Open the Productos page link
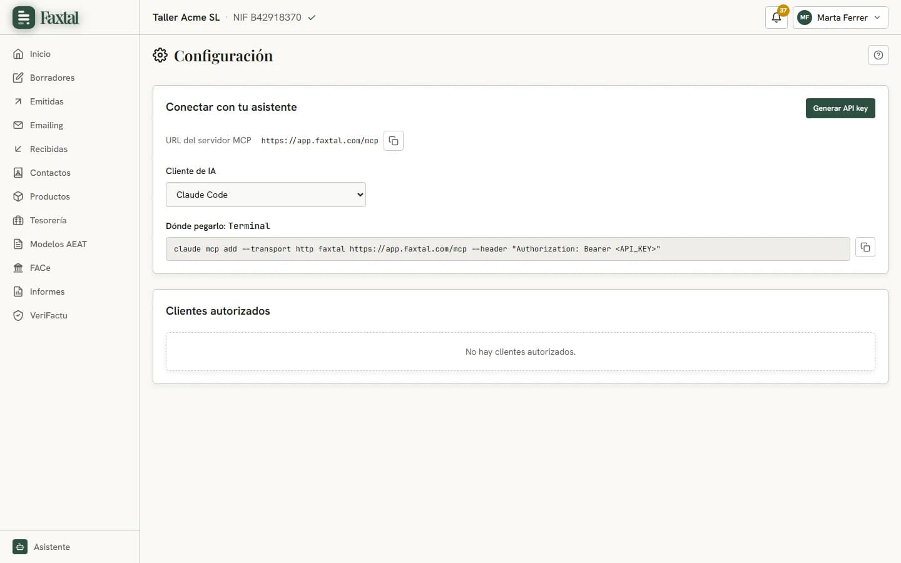The image size is (901, 563). click(50, 196)
